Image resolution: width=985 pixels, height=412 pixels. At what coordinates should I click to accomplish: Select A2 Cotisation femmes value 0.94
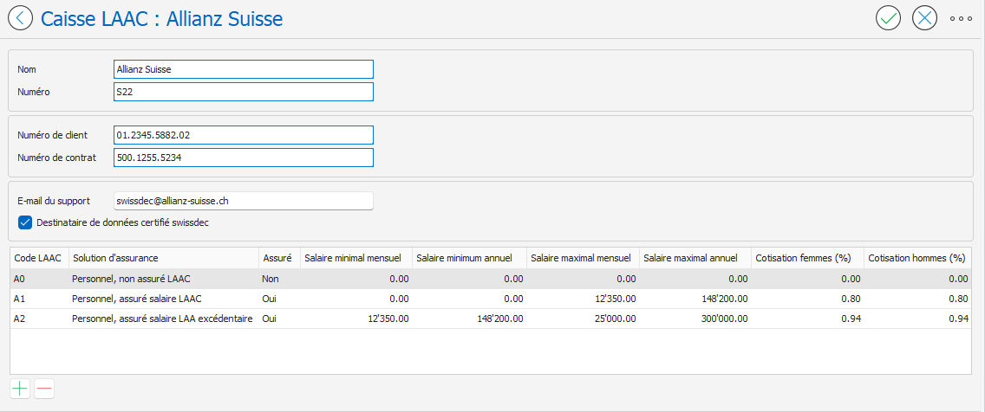(x=808, y=319)
